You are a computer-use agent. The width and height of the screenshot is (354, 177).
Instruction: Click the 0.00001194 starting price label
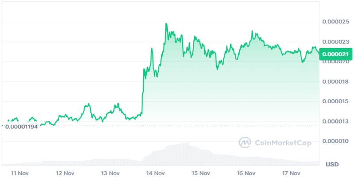21,126
